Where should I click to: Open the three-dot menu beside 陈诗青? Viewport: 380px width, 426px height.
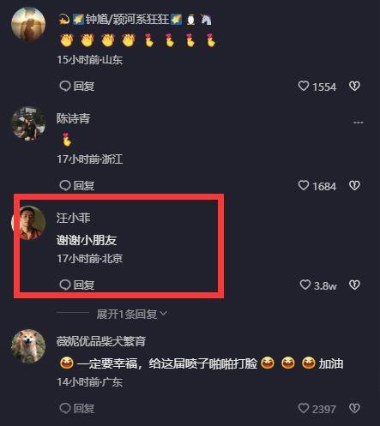pos(359,123)
